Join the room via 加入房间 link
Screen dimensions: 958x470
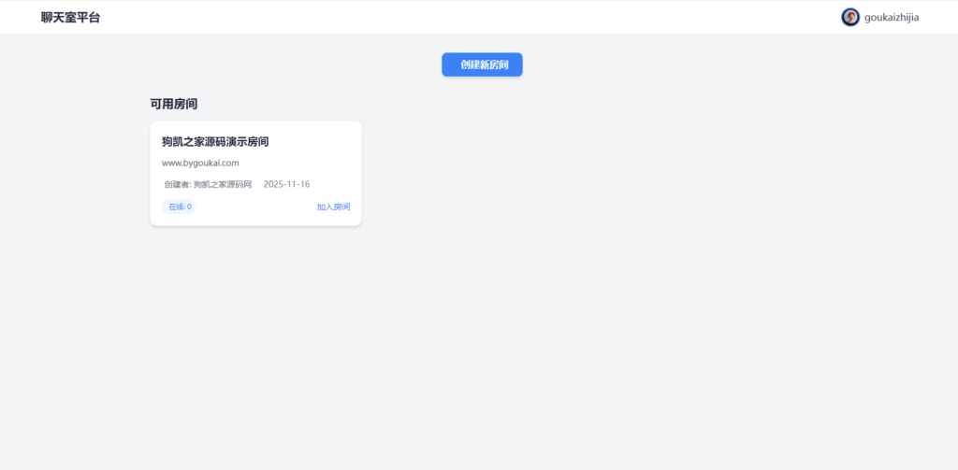(333, 207)
